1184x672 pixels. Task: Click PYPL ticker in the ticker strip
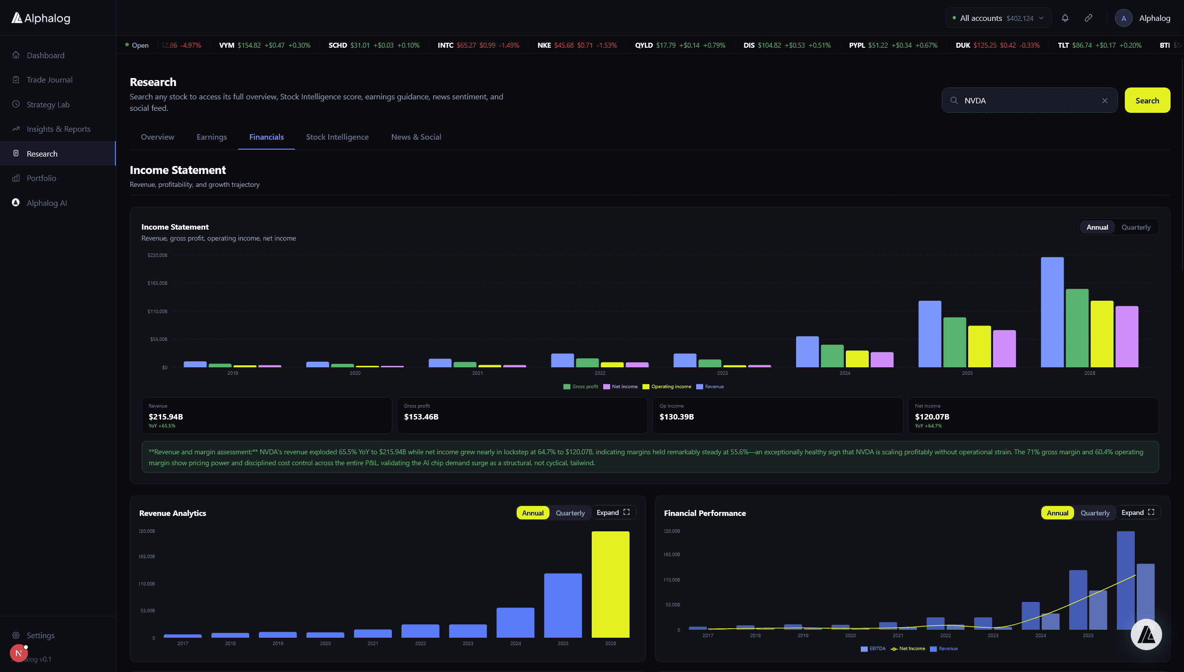click(893, 45)
